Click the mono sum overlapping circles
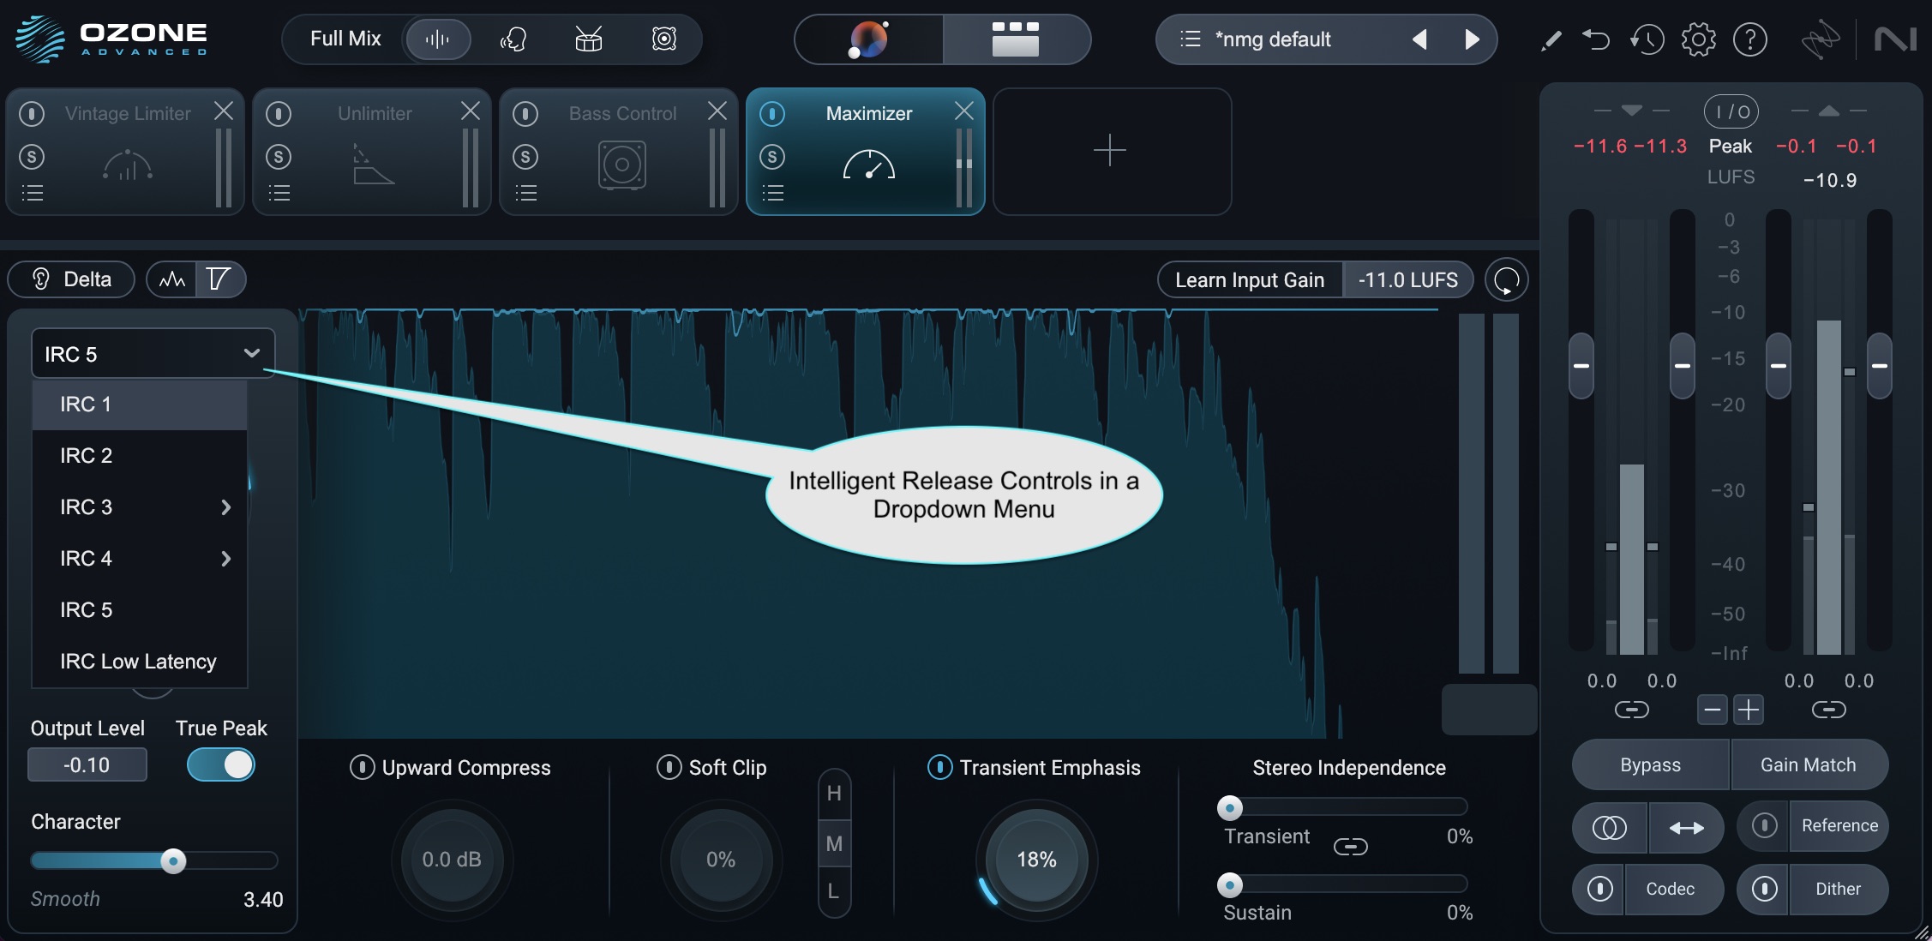Screen dimensions: 1932x941 1610,827
